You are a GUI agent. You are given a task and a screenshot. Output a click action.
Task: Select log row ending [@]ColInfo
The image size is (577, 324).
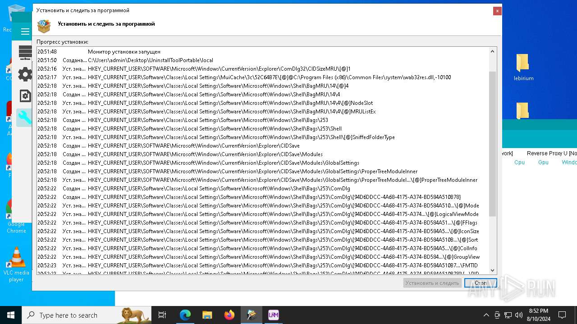coord(262,248)
